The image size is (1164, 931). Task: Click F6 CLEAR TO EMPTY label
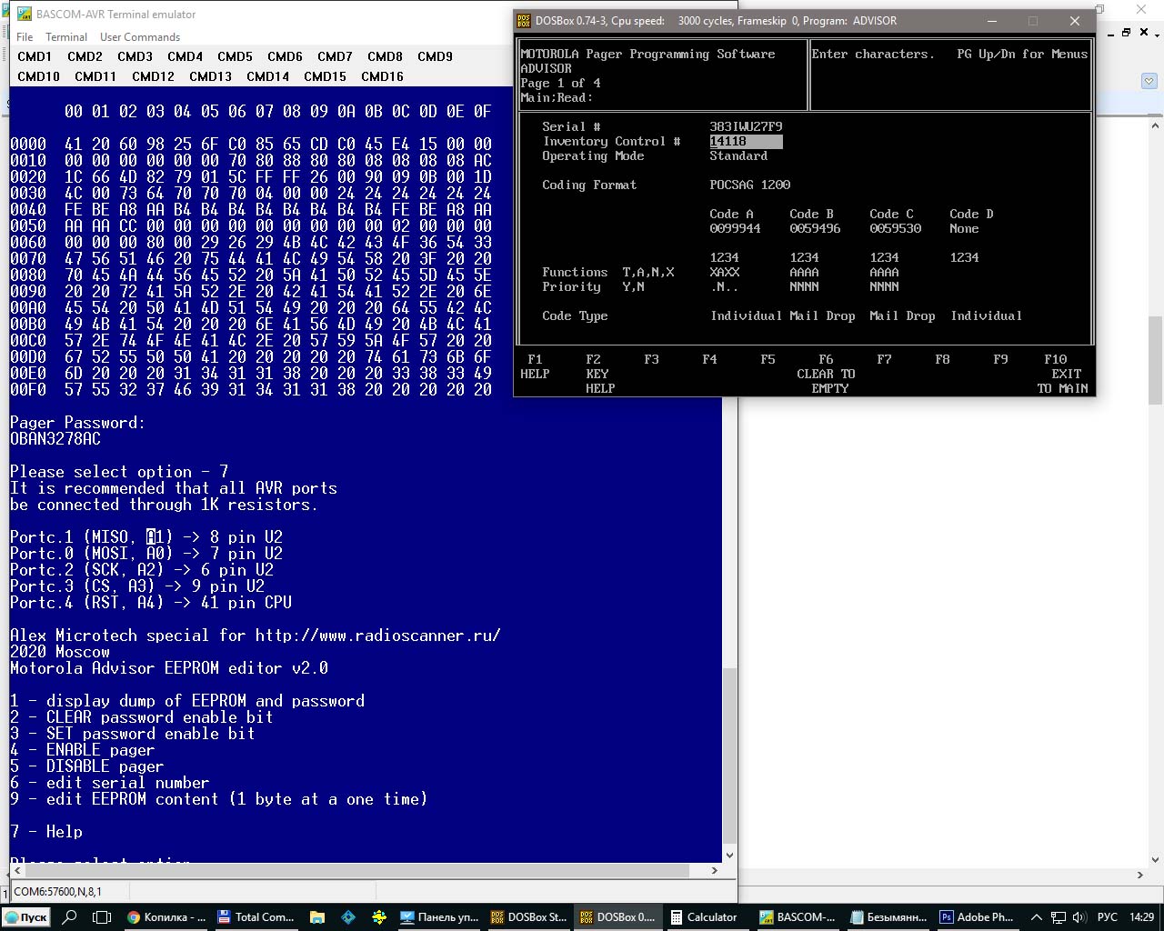[826, 374]
